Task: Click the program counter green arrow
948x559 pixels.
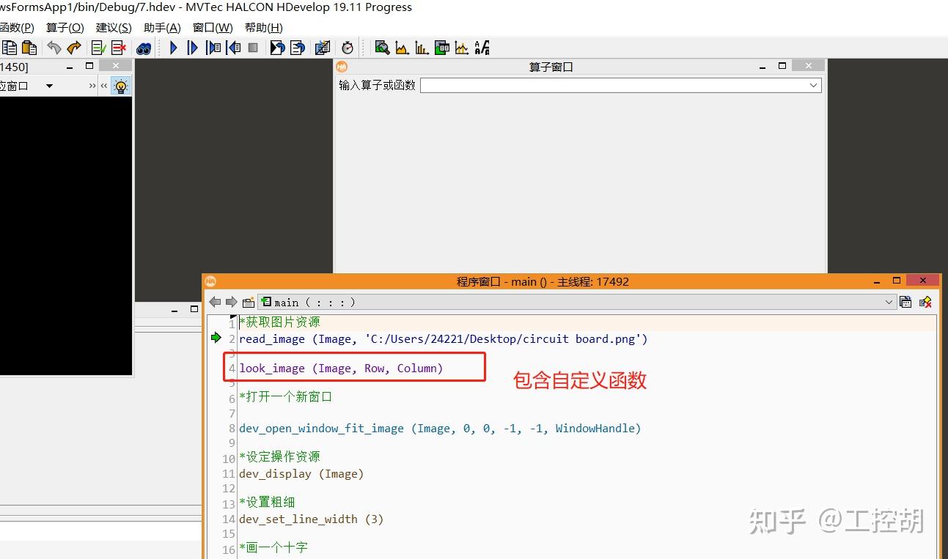Action: [216, 338]
